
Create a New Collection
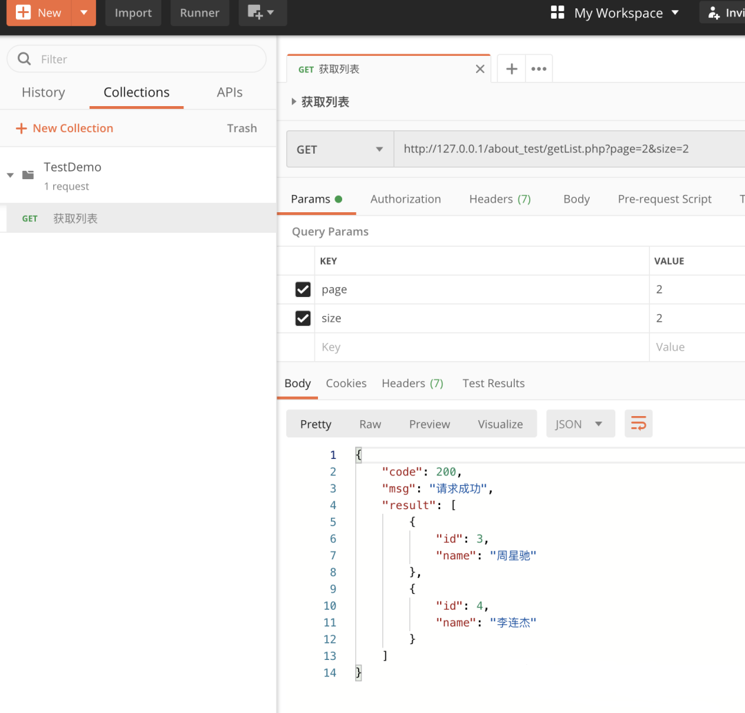click(x=65, y=128)
